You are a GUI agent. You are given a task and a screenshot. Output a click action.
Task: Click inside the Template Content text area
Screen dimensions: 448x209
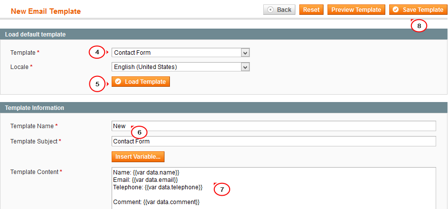point(274,188)
